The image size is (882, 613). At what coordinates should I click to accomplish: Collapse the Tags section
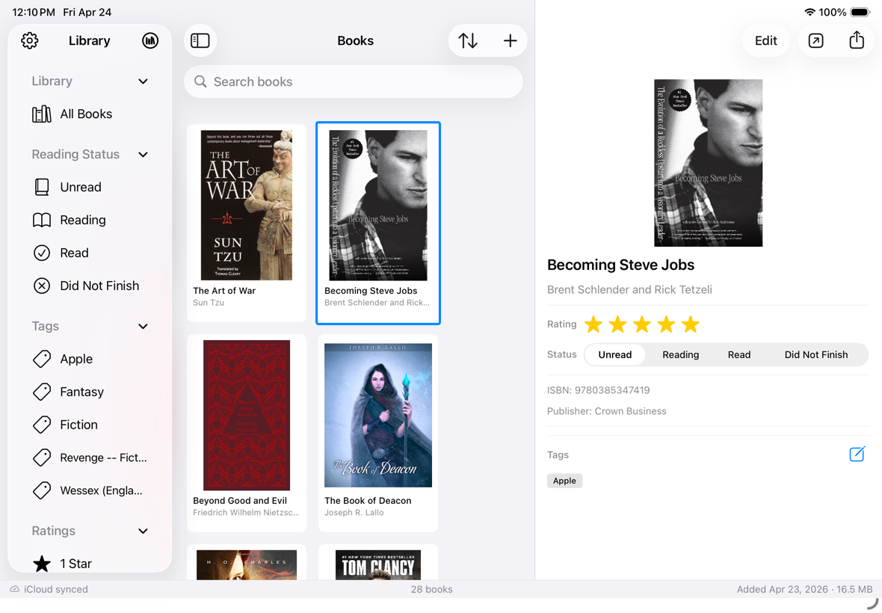(x=143, y=326)
